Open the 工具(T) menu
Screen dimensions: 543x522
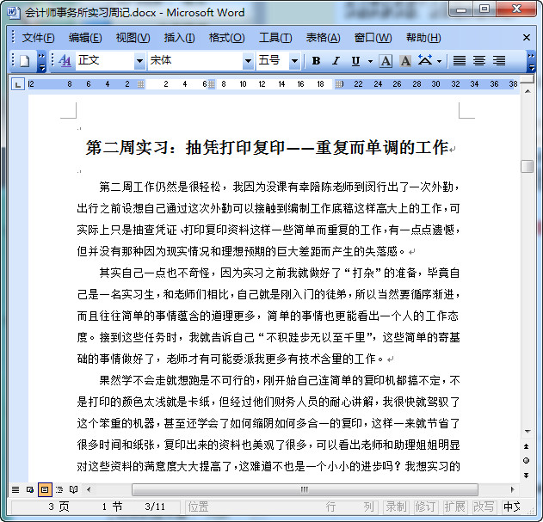coord(275,37)
